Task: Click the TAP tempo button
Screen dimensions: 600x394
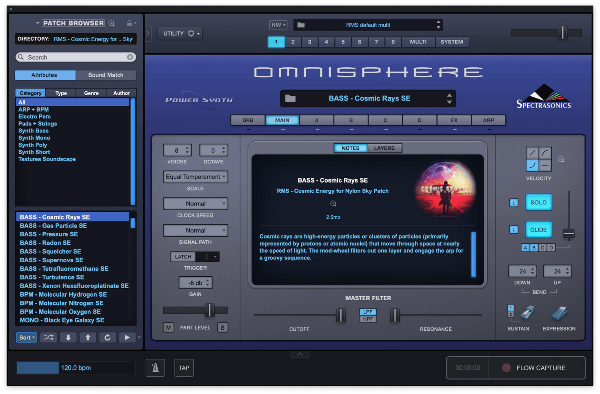Action: pos(184,368)
